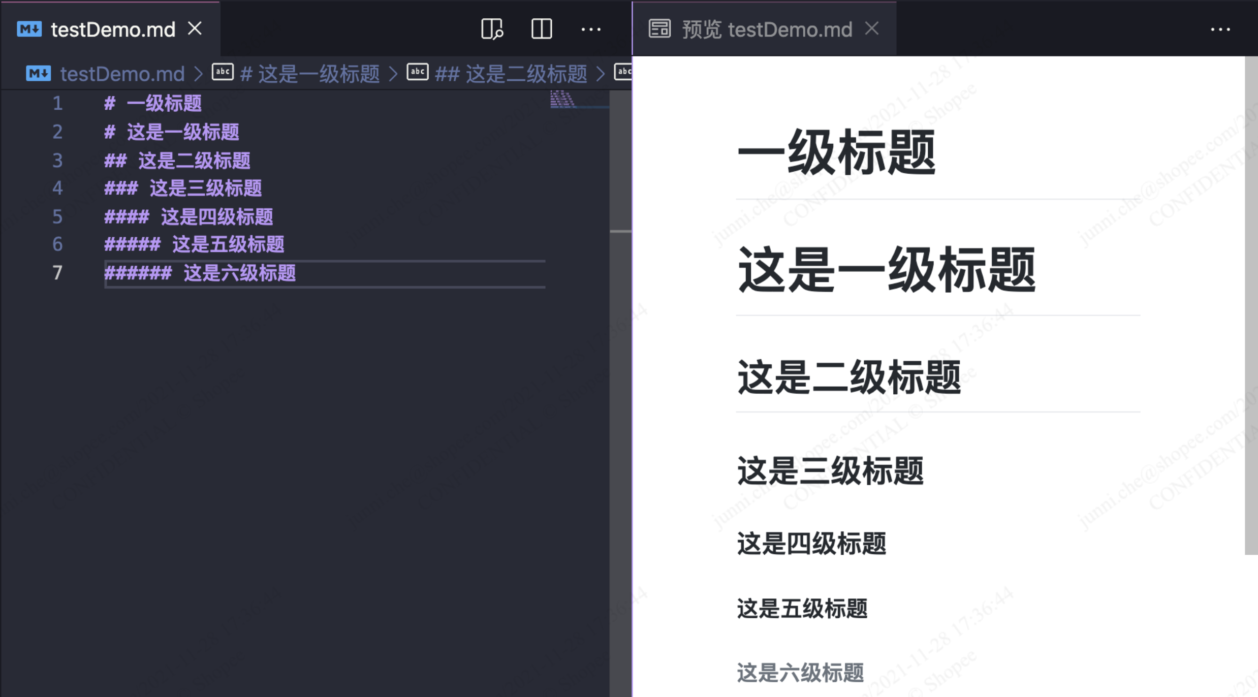The image size is (1258, 697).
Task: Switch to the testDemo.md editor tab
Action: tap(113, 29)
